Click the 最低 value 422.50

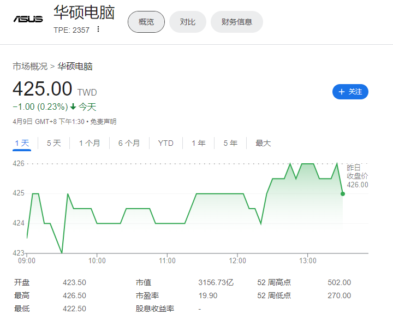[74, 309]
